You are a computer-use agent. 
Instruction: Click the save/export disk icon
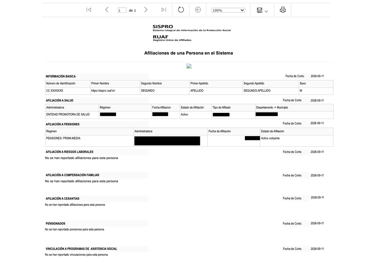pos(259,10)
